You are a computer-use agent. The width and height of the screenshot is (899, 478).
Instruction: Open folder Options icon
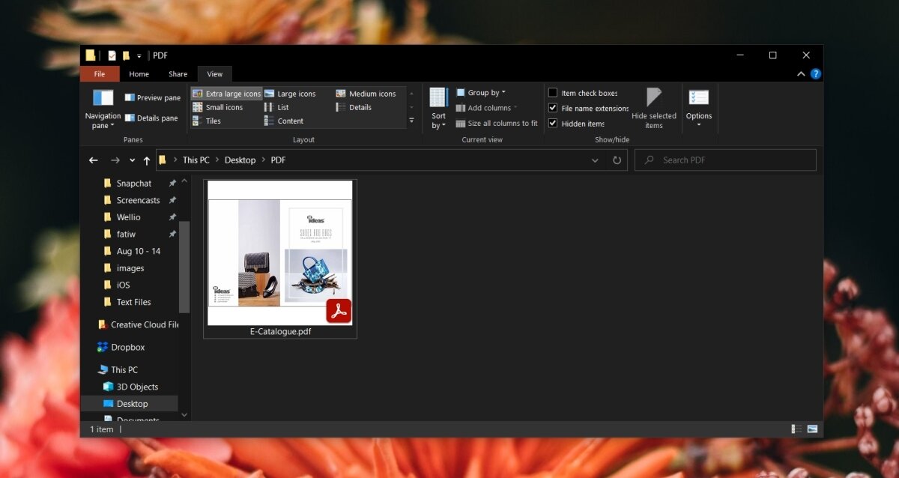(x=698, y=99)
